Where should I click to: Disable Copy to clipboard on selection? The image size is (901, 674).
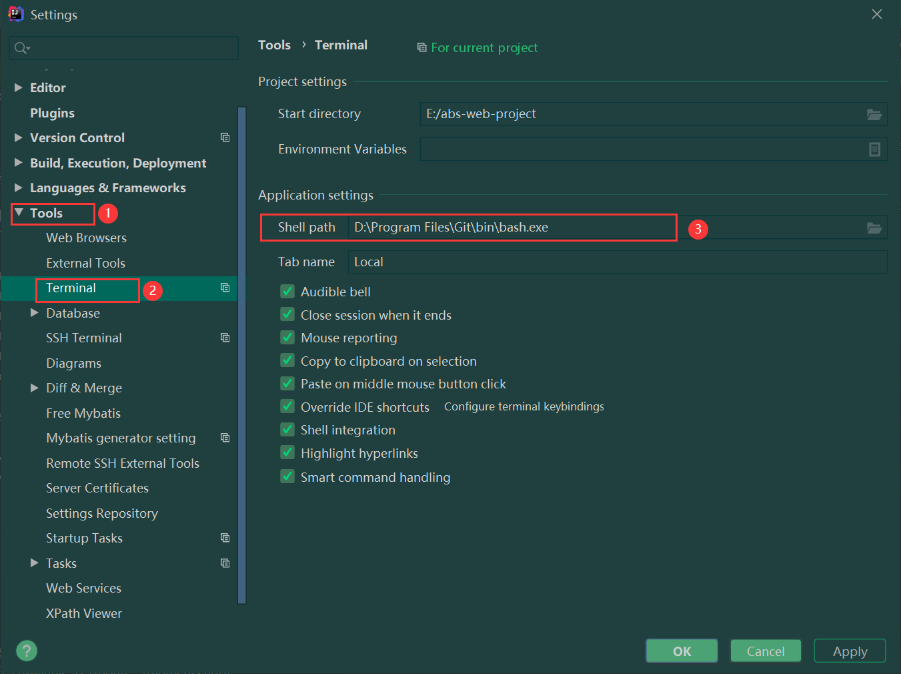pos(287,360)
